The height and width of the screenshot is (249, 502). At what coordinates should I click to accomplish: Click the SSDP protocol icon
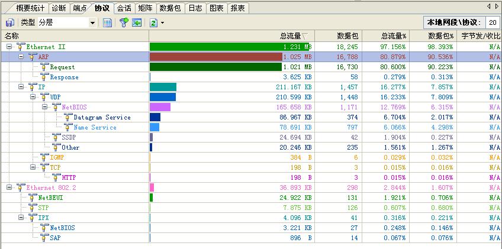(56, 137)
